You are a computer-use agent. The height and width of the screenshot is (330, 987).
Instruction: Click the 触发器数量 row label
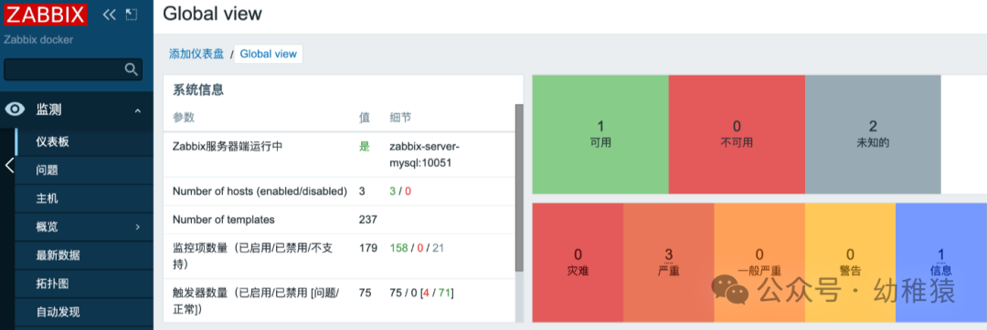256,301
